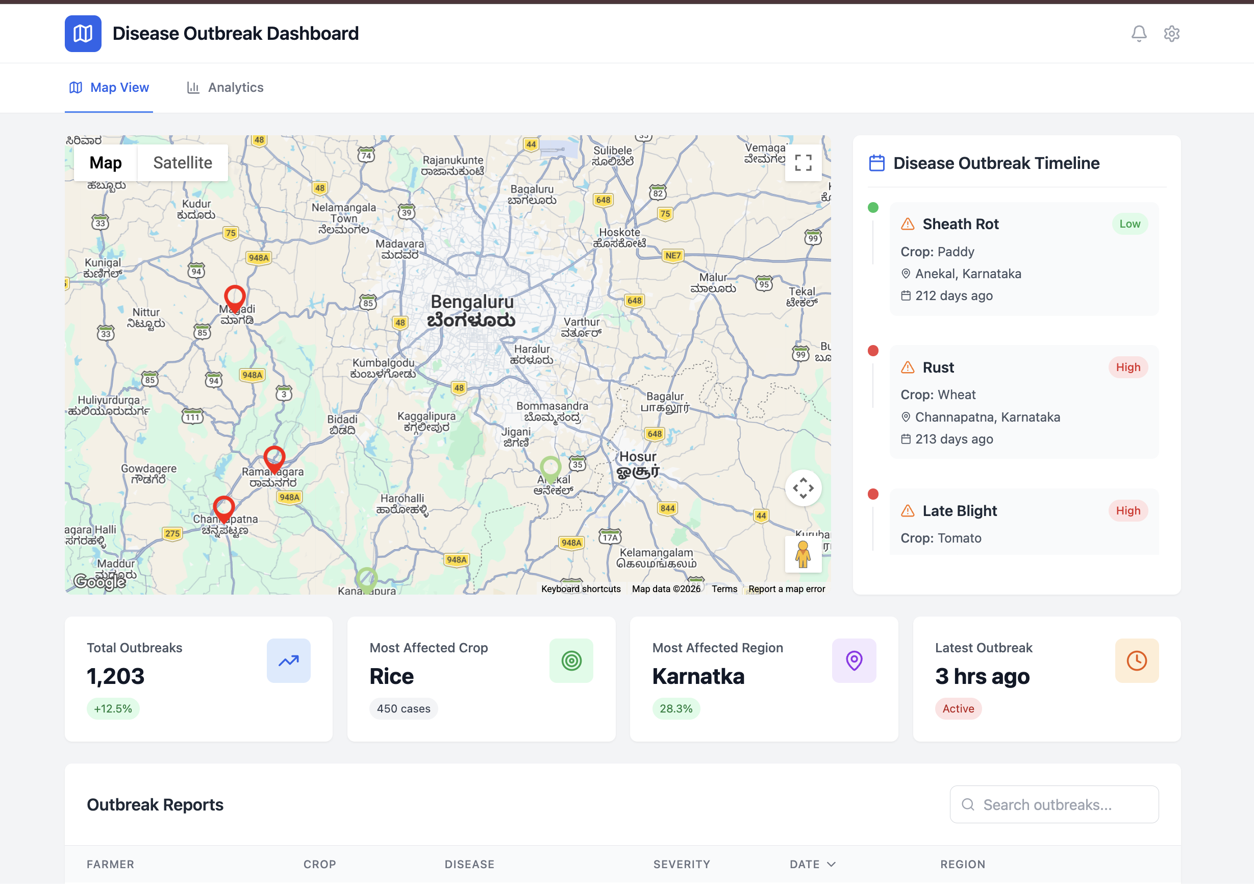
Task: Click the red marker at Magadi
Action: (x=235, y=297)
